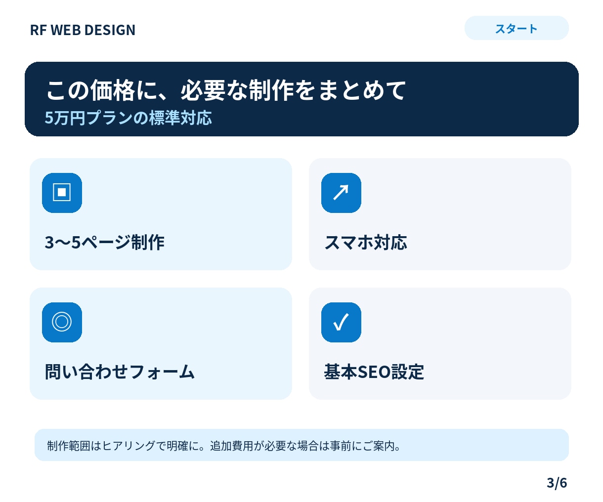603x502 pixels.
Task: Select the 問い合わせフォーム card title
Action: click(120, 372)
